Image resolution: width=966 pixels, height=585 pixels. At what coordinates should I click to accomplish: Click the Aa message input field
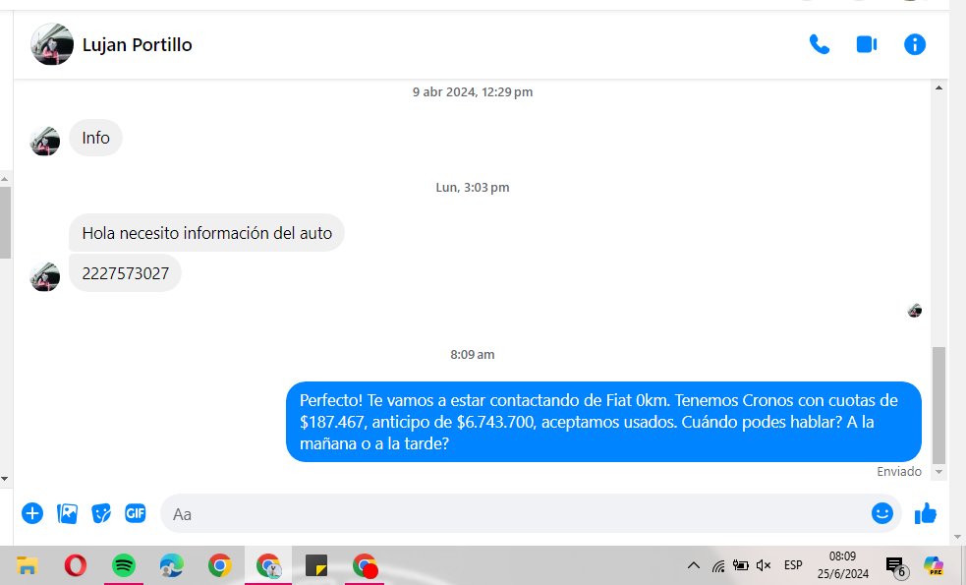click(511, 513)
